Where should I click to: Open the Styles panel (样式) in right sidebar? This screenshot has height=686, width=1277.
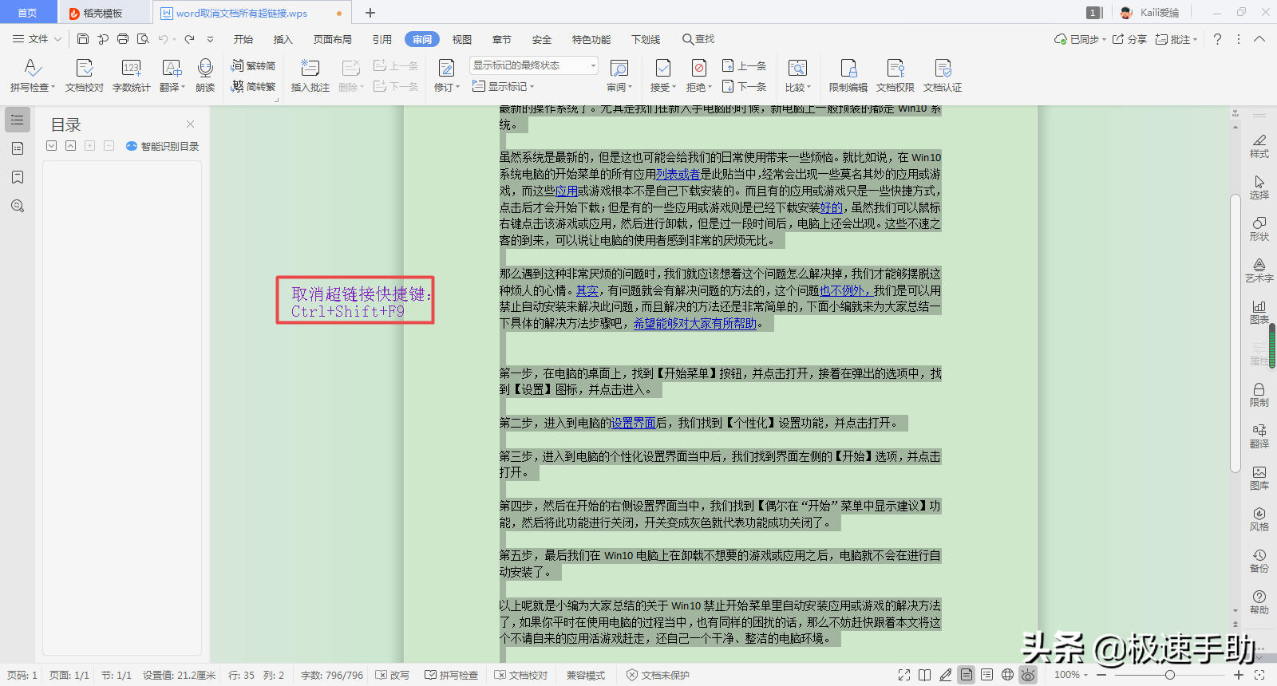(1259, 146)
